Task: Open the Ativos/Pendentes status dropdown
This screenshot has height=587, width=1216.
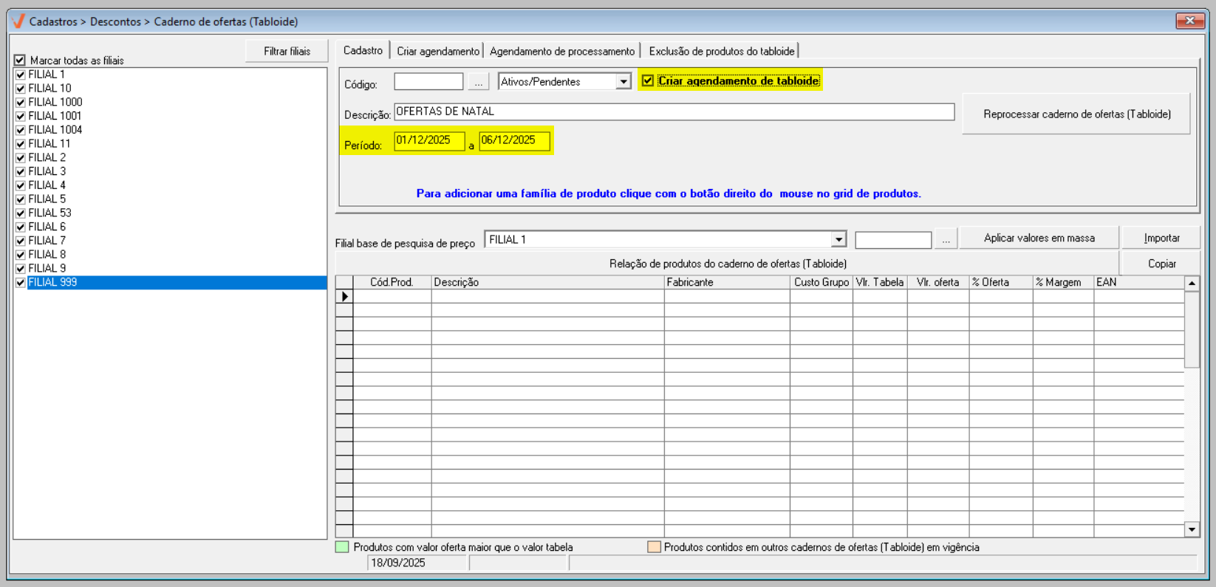Action: coord(623,82)
